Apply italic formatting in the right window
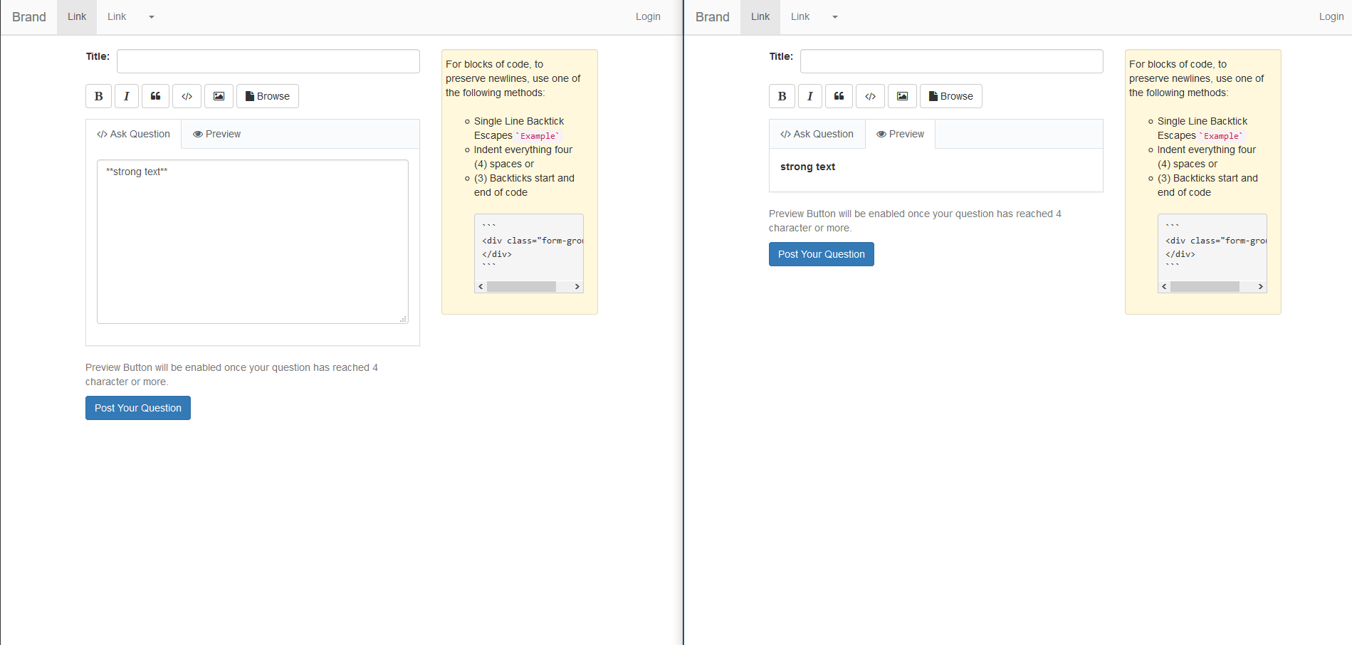1352x645 pixels. pyautogui.click(x=809, y=96)
